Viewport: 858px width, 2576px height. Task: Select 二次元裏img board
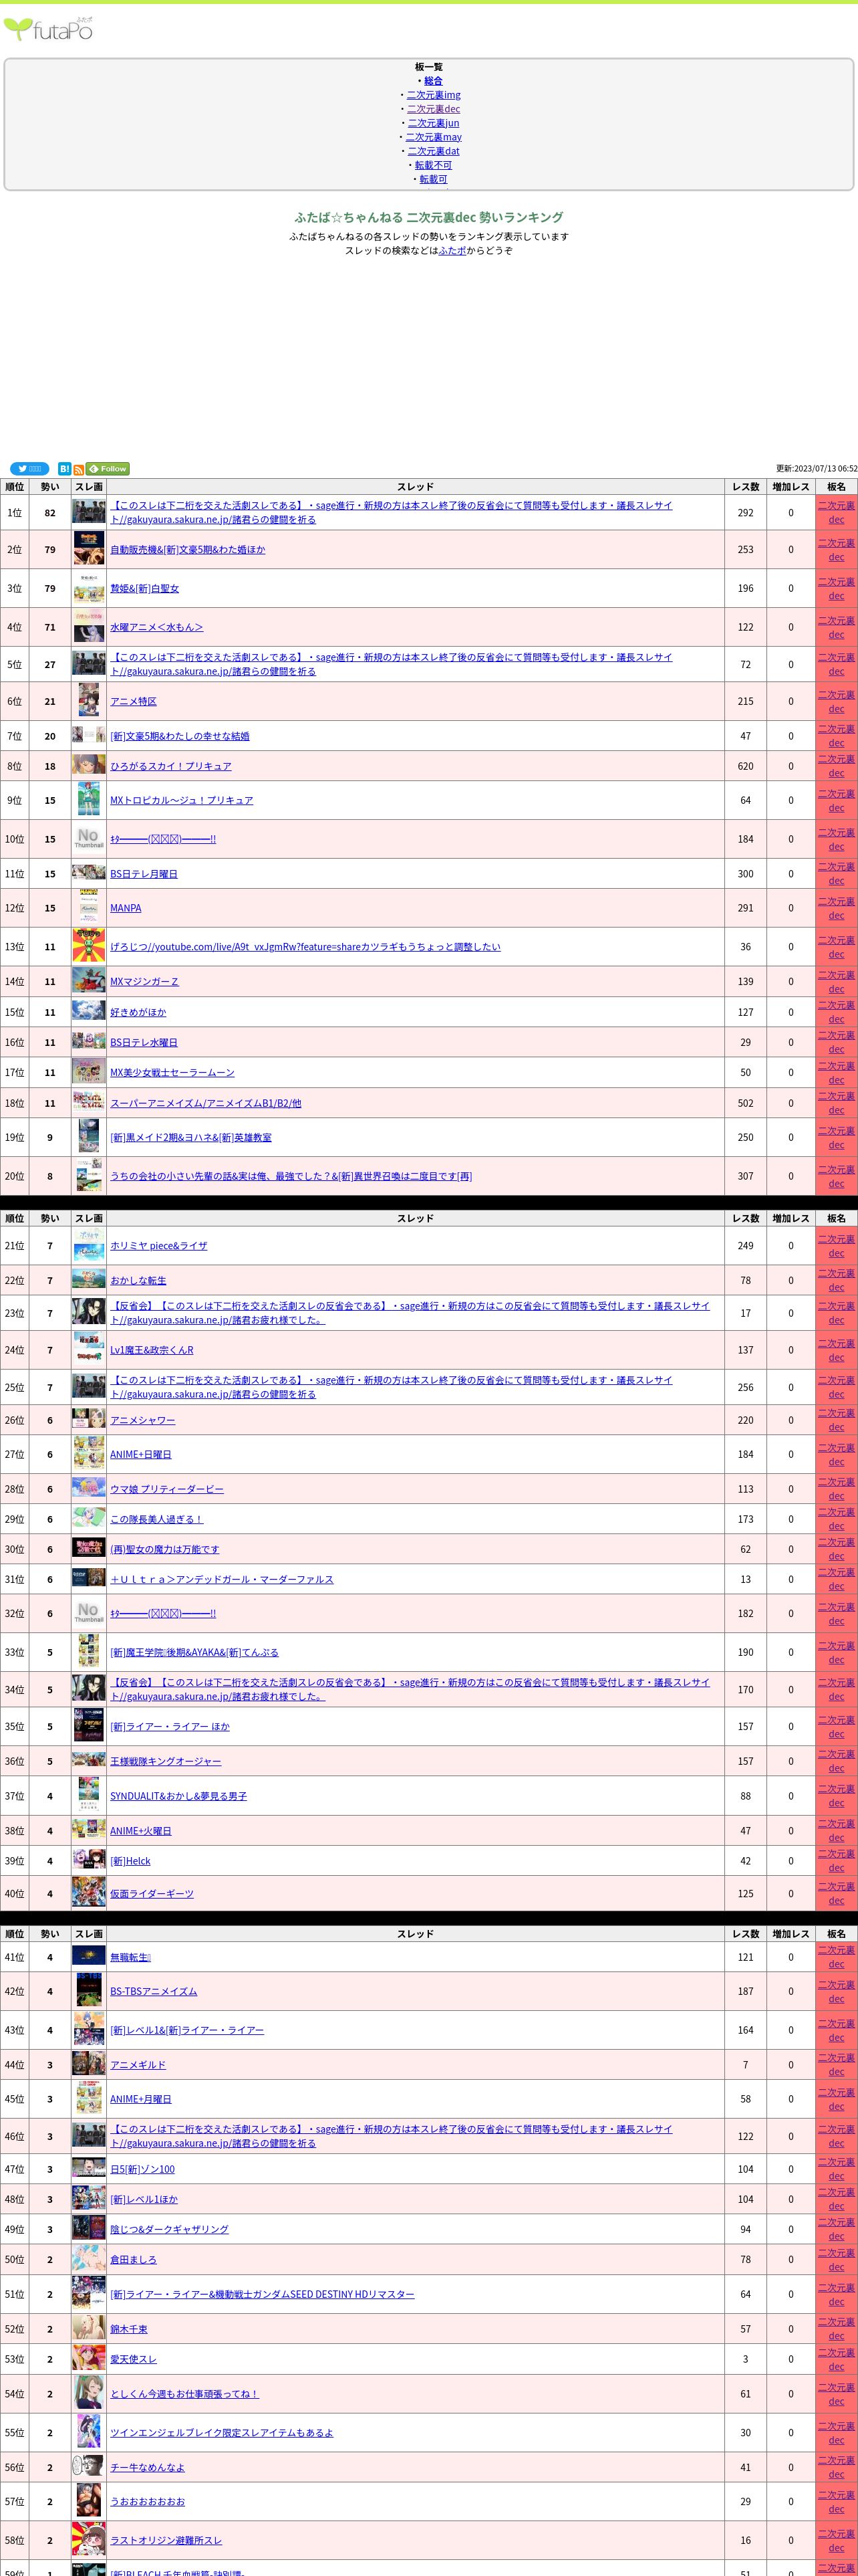tap(434, 95)
